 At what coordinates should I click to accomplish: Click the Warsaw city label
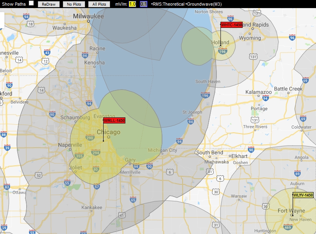pos(239,196)
